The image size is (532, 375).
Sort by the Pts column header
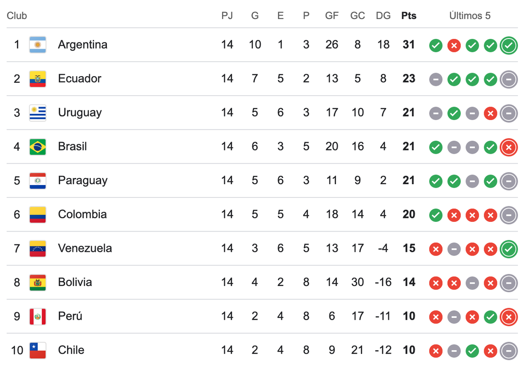tap(409, 16)
